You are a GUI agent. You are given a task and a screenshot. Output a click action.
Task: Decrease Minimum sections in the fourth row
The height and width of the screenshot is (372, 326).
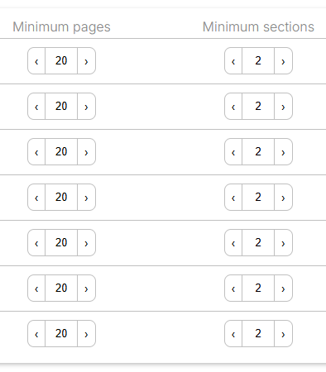(x=233, y=198)
